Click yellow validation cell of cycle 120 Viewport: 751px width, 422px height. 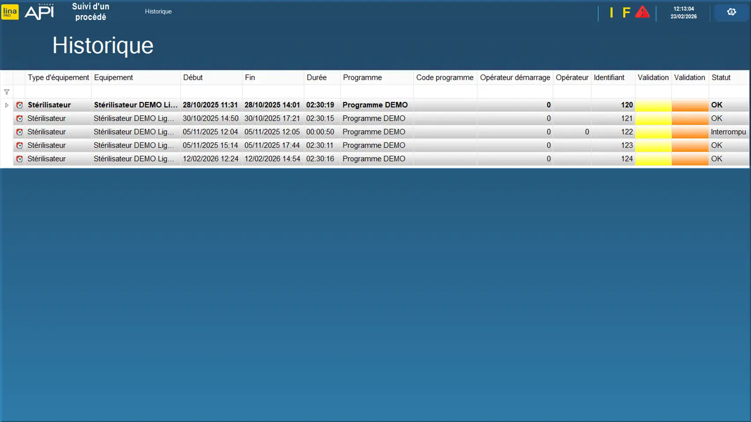pos(653,105)
